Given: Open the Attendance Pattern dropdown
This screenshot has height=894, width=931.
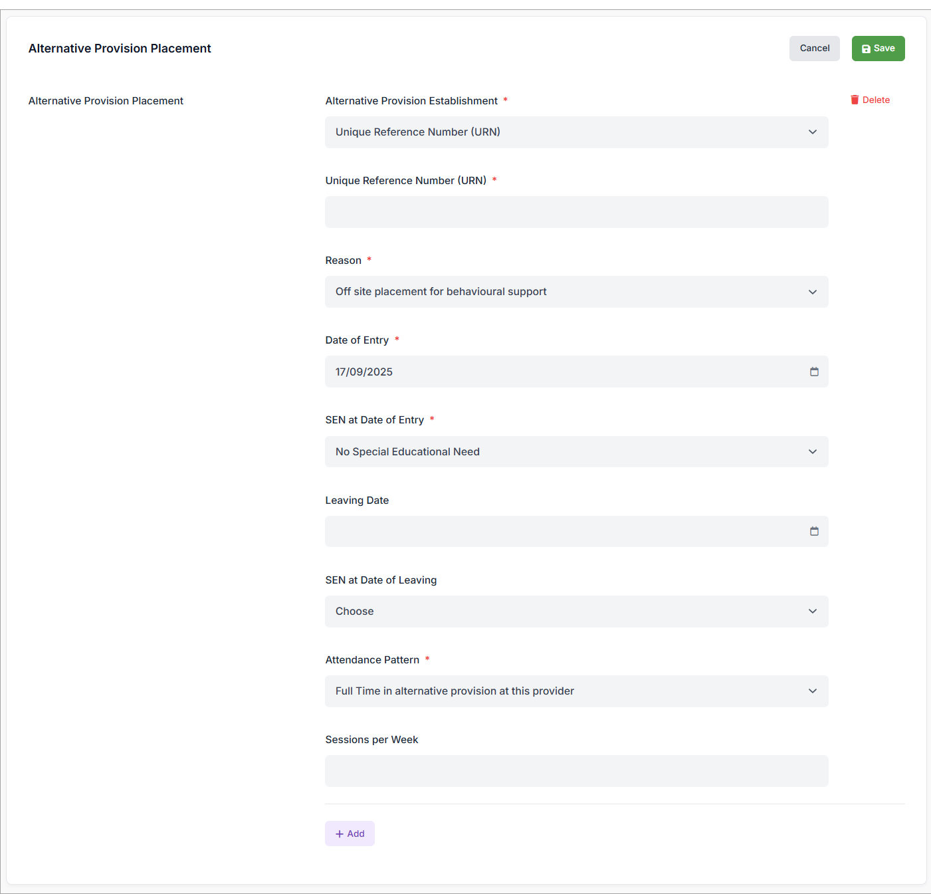Looking at the screenshot, I should tap(575, 691).
